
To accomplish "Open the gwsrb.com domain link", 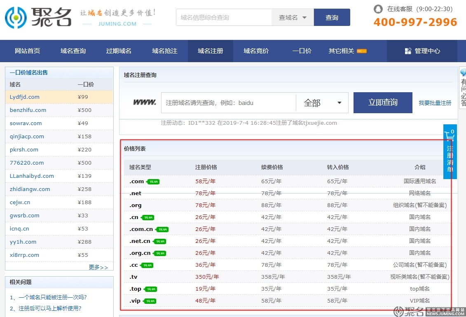I will pos(24,215).
